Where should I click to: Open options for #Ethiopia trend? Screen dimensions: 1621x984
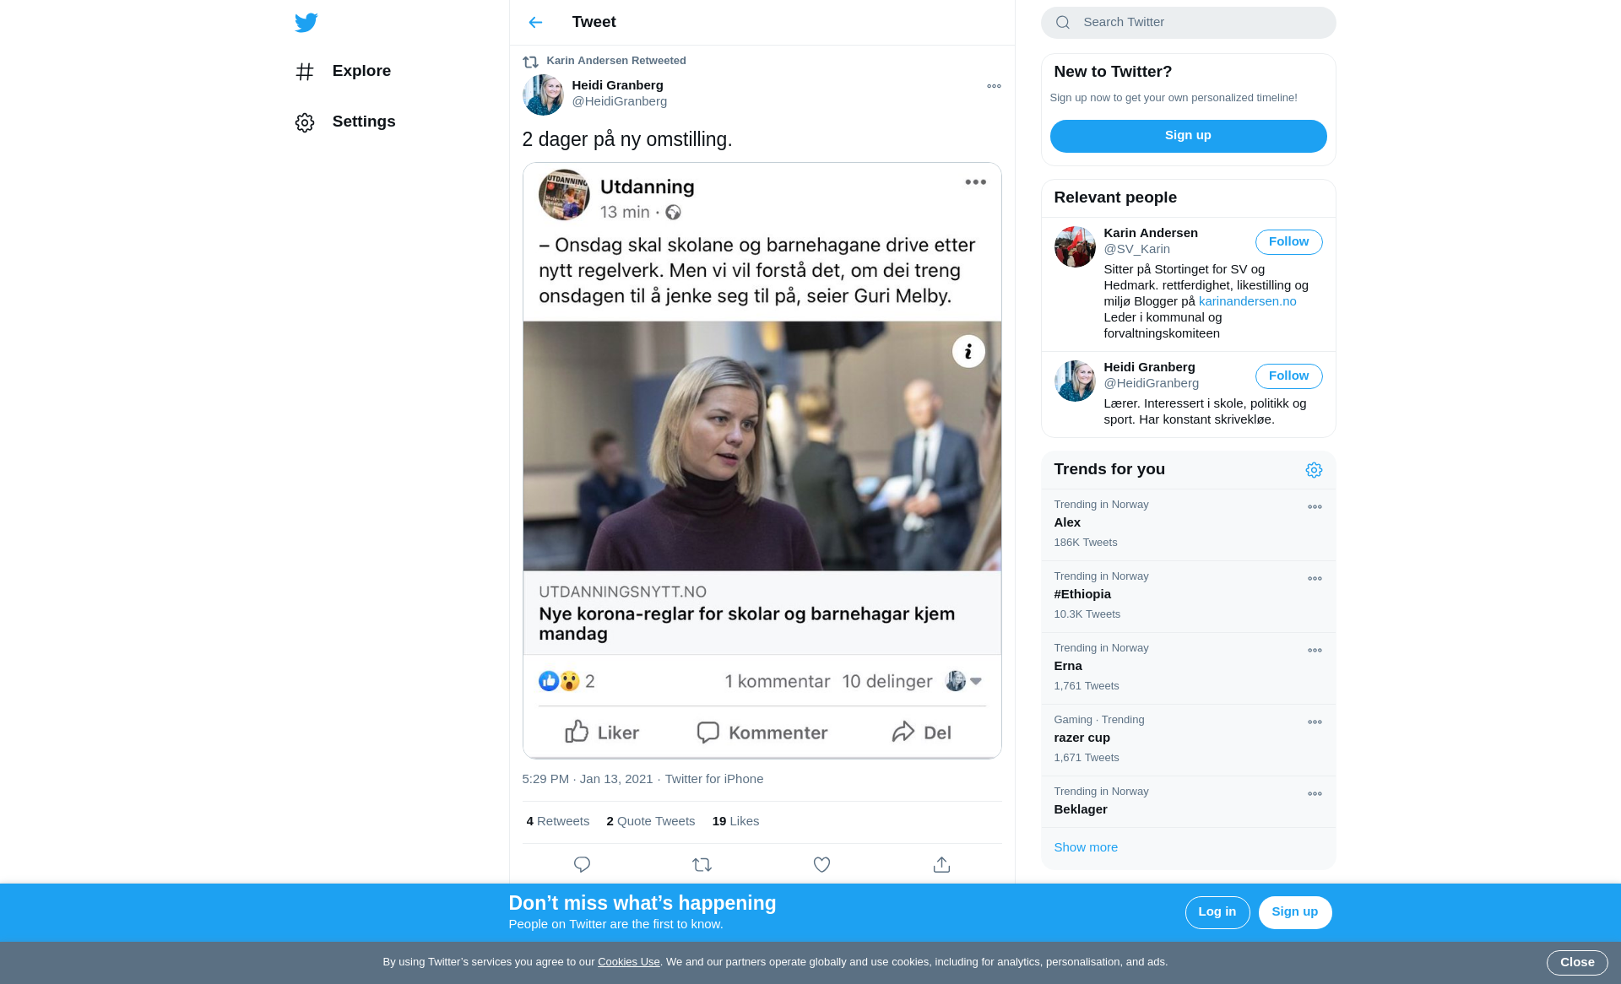1315,579
